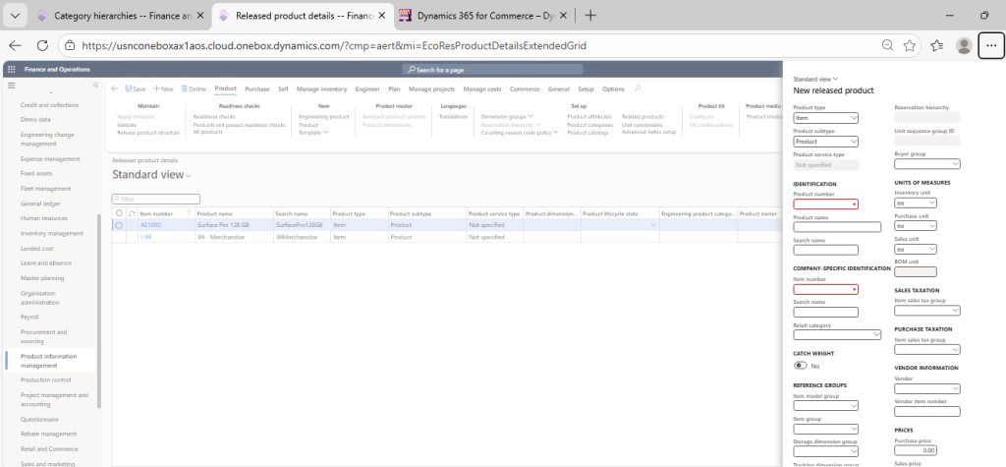Screen dimensions: 1006x467
Task: Open the Commerce ribbon tab
Action: (x=525, y=88)
